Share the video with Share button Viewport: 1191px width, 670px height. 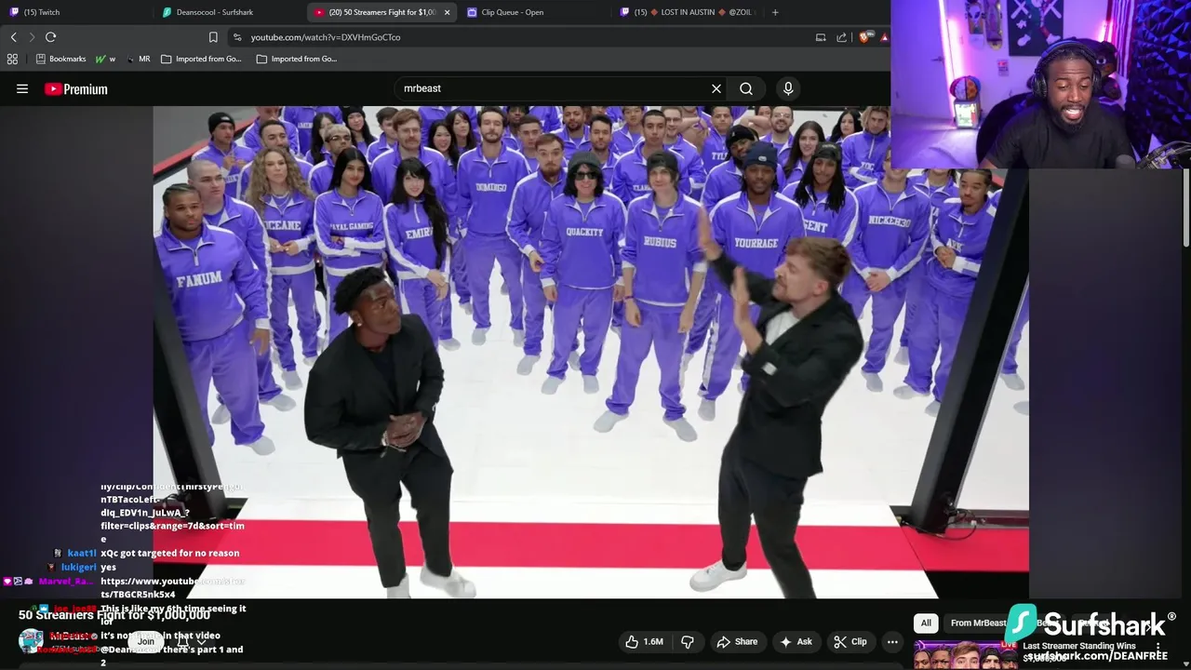[737, 642]
